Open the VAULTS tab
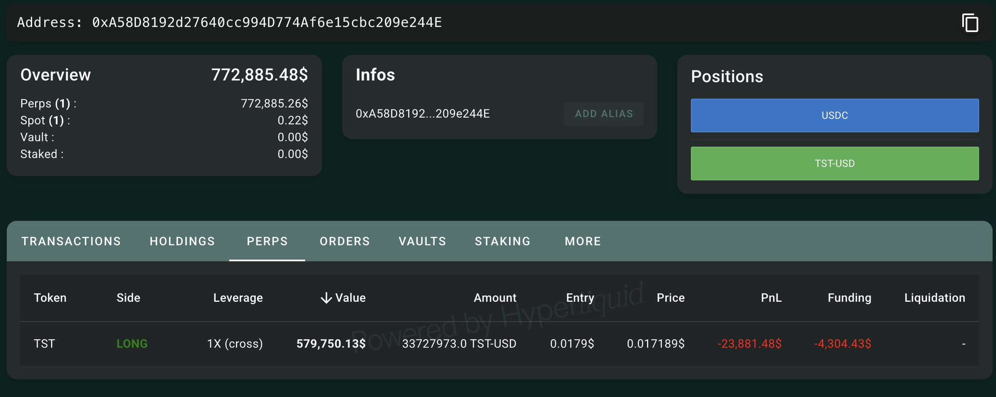 point(422,242)
